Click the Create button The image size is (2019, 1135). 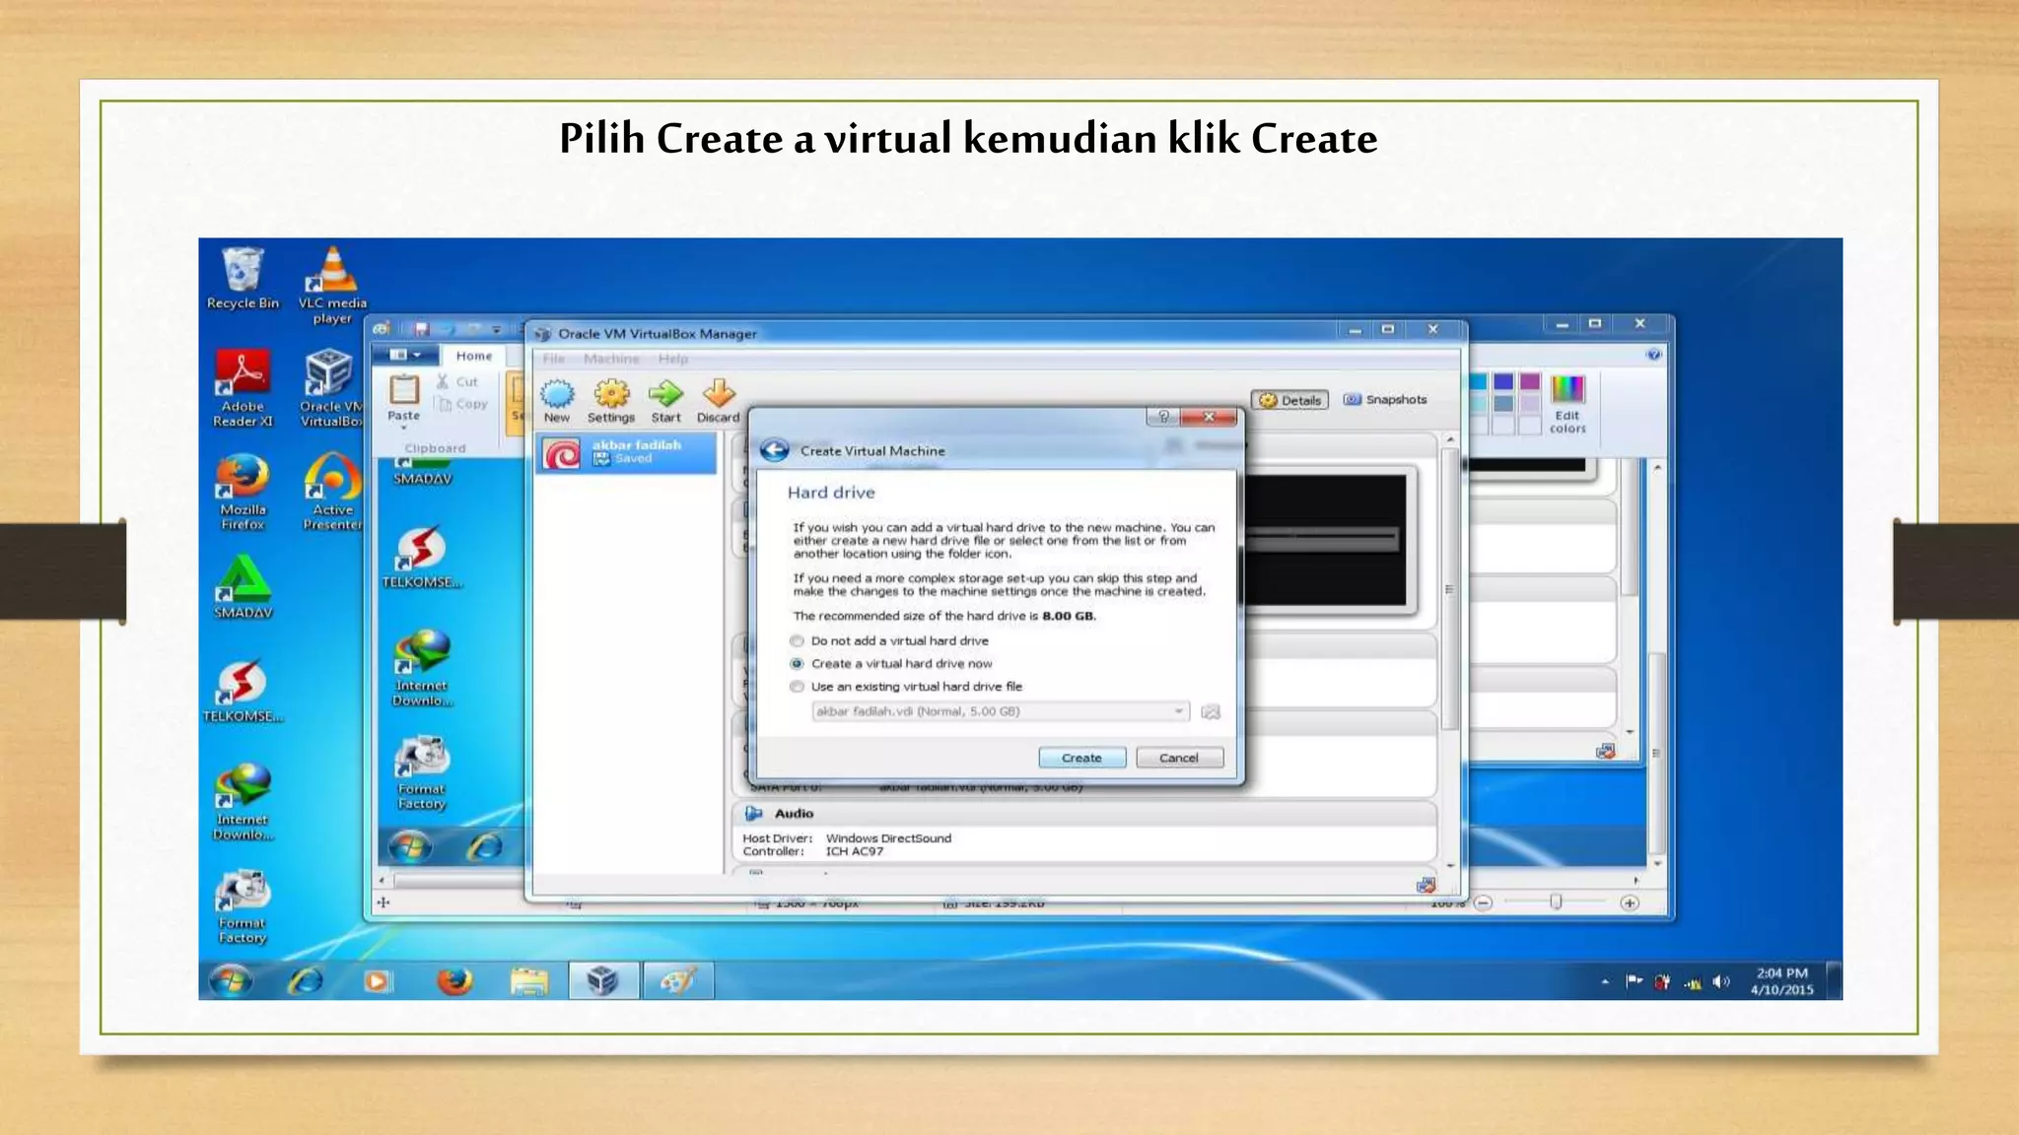click(x=1081, y=758)
